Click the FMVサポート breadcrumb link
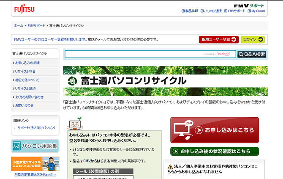 (x=36, y=26)
